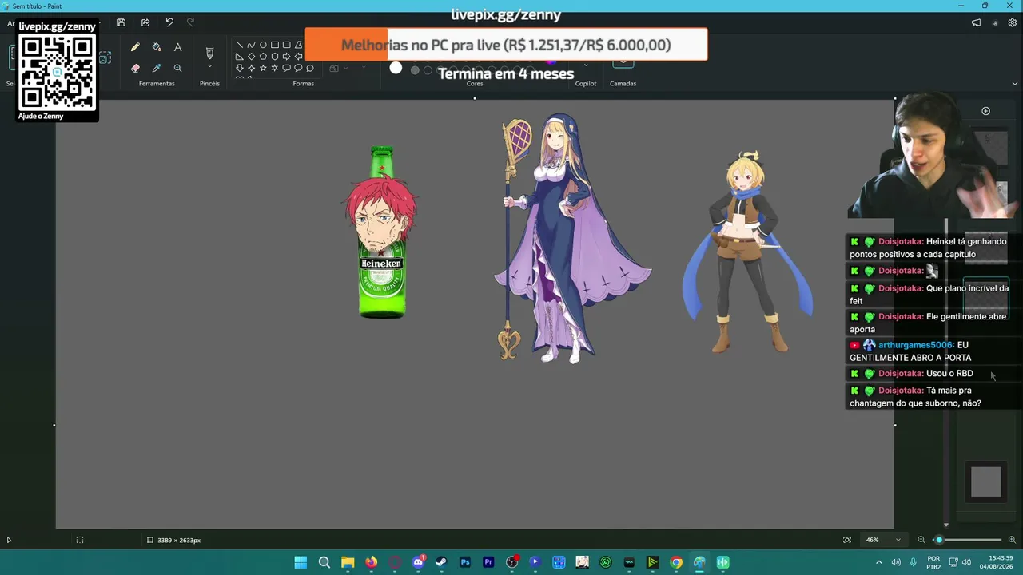Click the POR PTB2 language indicator
Screen dimensions: 1023x575
tap(933, 562)
